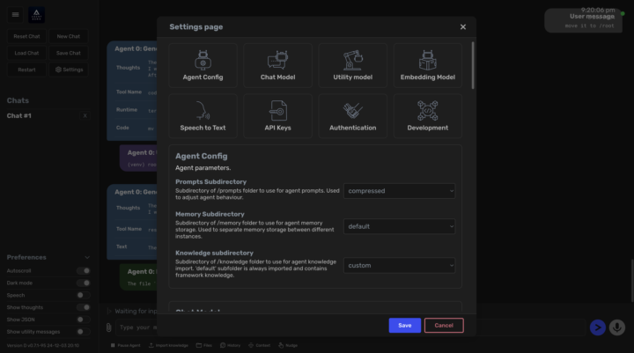Open the Chat Model settings section

tap(277, 66)
